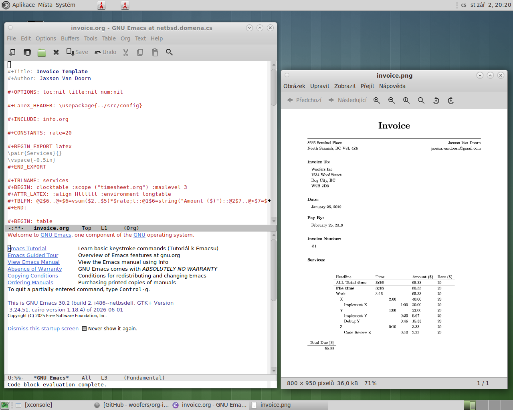Image resolution: width=513 pixels, height=410 pixels.
Task: Click the Search magnifier in Emacs toolbar
Action: pos(169,52)
